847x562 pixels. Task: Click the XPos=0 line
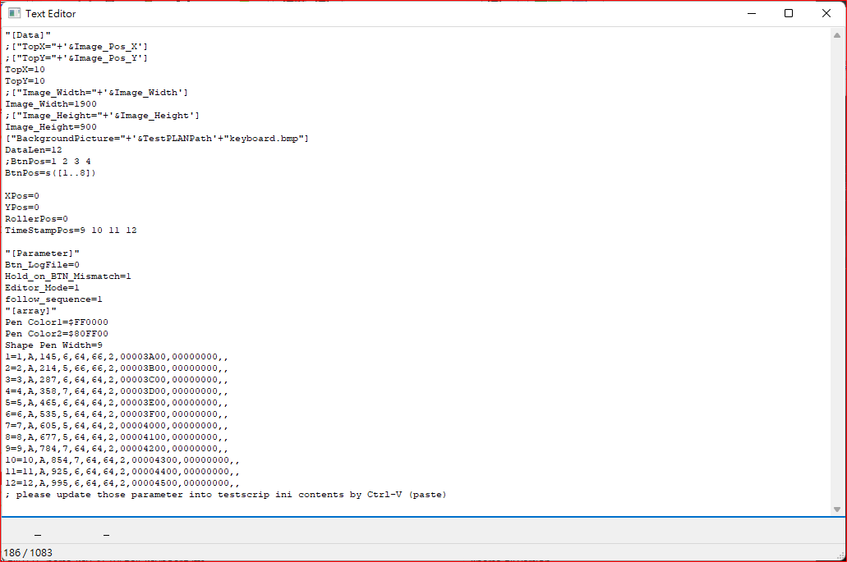tap(22, 196)
